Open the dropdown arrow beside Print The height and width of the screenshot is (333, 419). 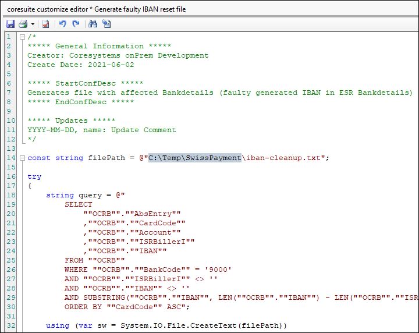[x=33, y=24]
